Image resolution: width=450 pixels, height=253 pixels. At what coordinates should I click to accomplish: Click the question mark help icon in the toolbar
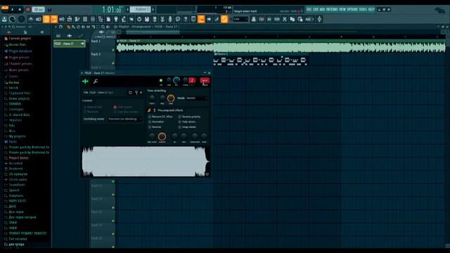[186, 19]
